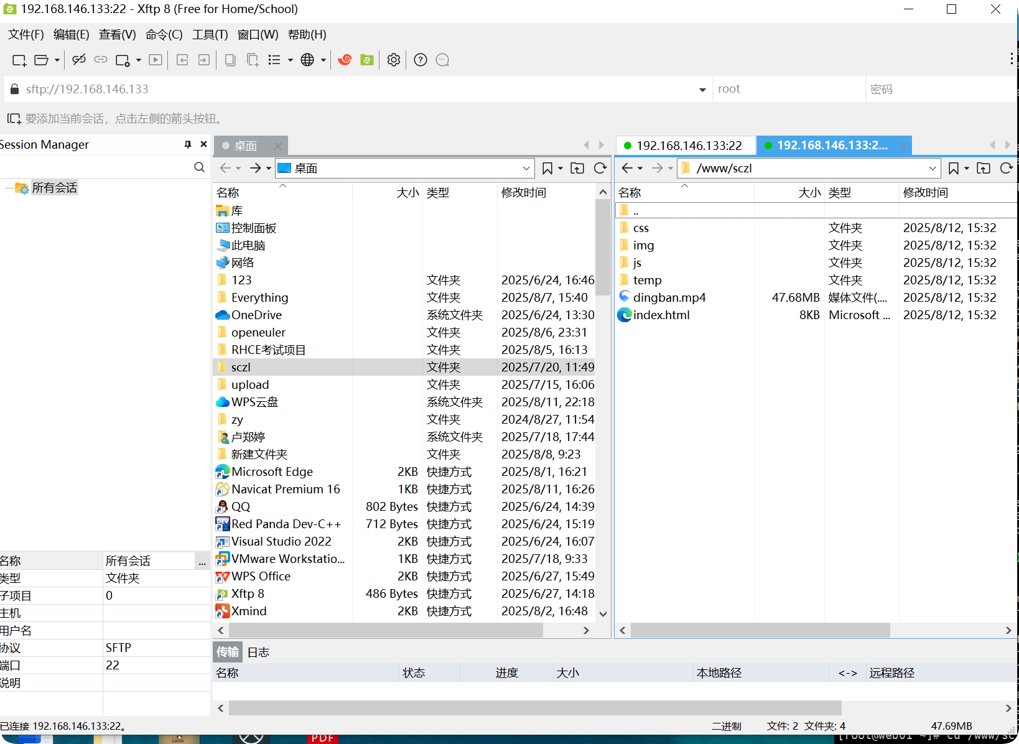This screenshot has height=744, width=1019.
Task: Go to parent folder in local pane
Action: point(577,168)
